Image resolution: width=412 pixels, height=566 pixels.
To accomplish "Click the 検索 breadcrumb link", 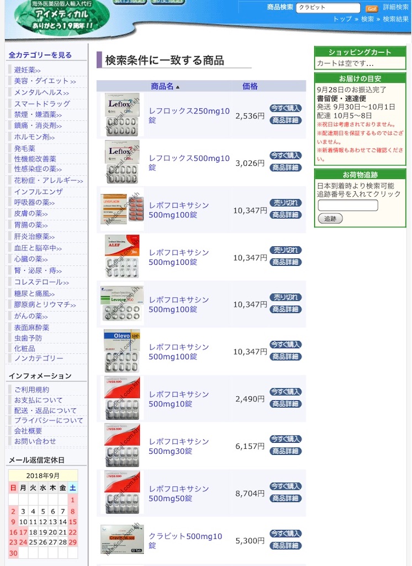I will tap(367, 19).
